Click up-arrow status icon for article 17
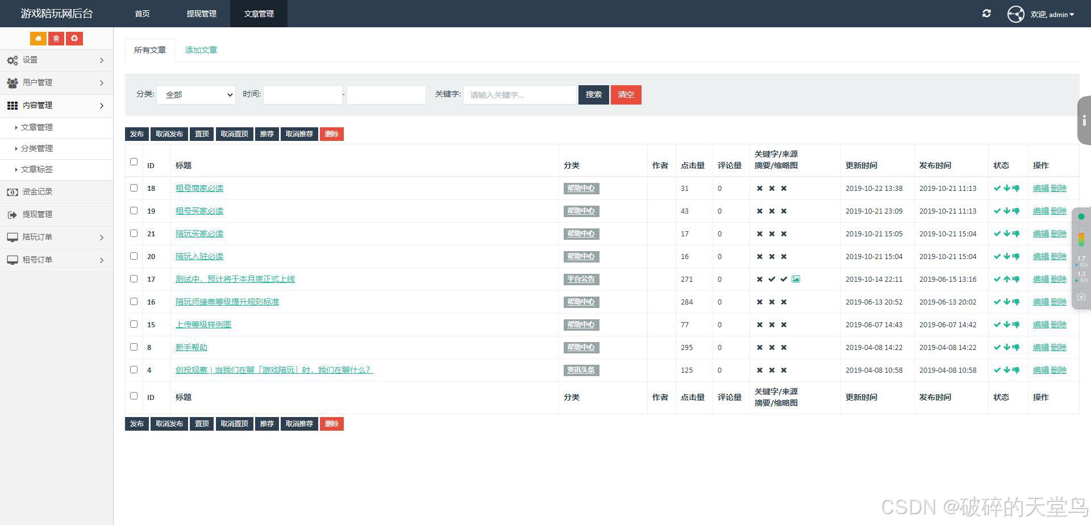The image size is (1091, 525). pos(1006,279)
